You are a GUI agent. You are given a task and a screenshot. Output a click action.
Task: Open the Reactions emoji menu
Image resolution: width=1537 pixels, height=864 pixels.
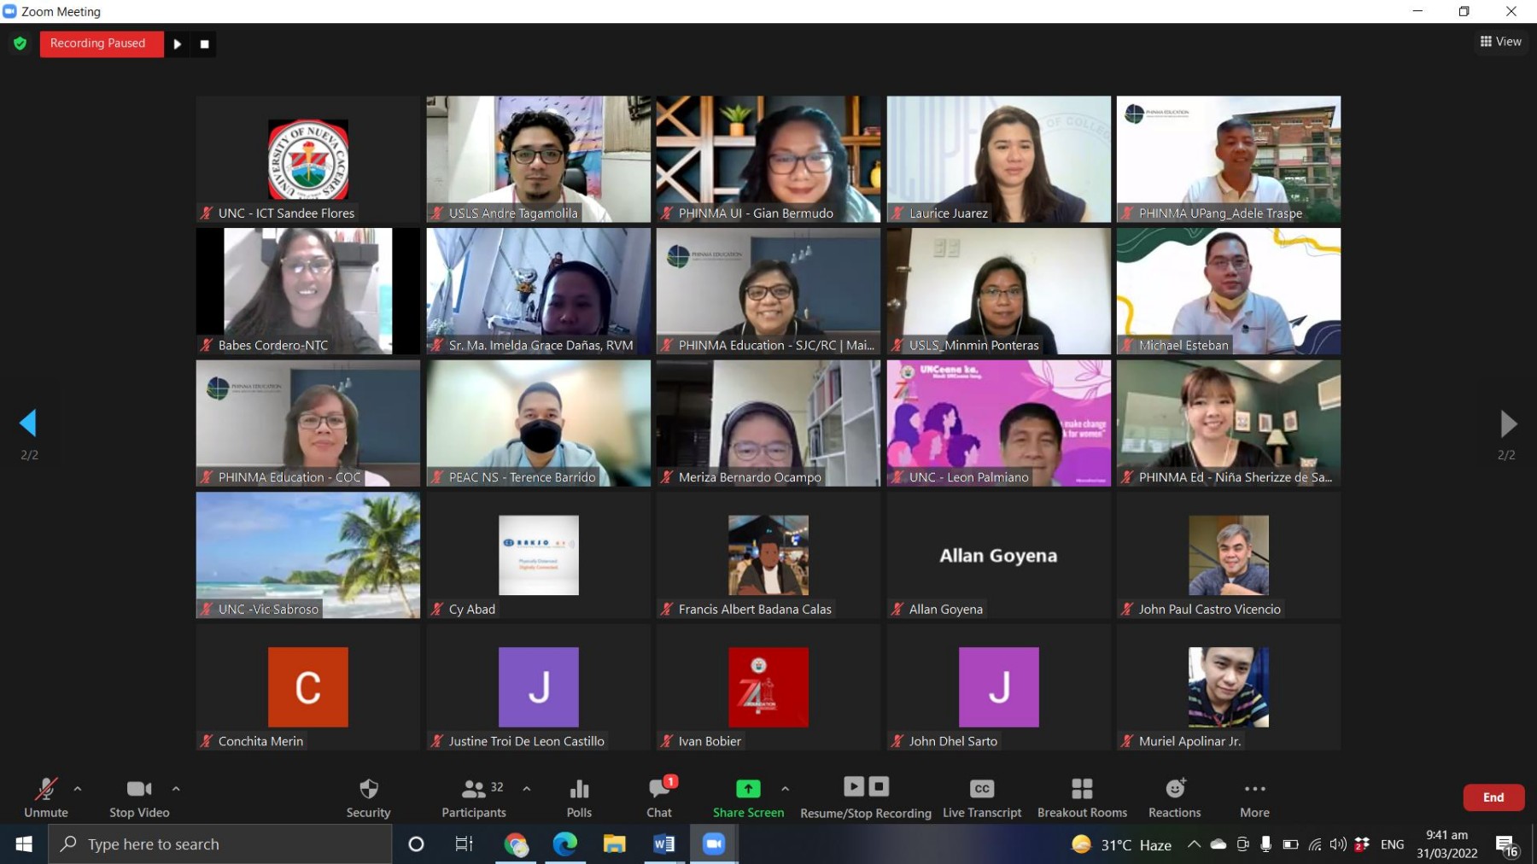pyautogui.click(x=1174, y=797)
